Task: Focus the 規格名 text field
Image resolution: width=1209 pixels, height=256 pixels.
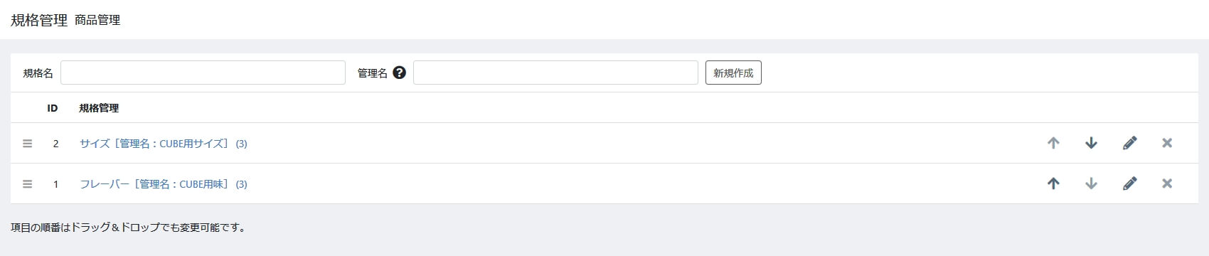Action: pyautogui.click(x=203, y=73)
